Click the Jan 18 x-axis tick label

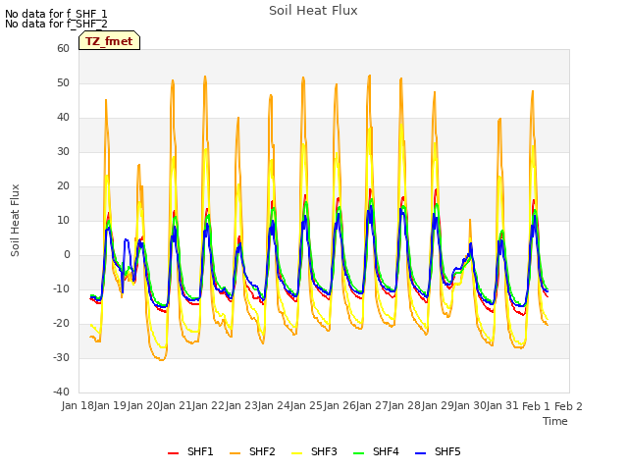(x=78, y=405)
